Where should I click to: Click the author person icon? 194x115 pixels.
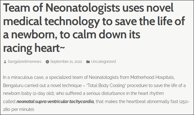[x=5, y=62]
